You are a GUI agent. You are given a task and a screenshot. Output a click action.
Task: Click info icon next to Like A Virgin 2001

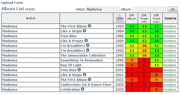[85, 75]
